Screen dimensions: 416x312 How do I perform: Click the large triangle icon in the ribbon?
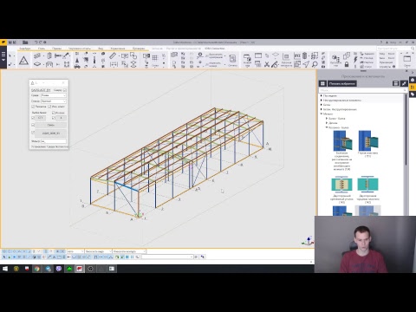pyautogui.click(x=23, y=61)
